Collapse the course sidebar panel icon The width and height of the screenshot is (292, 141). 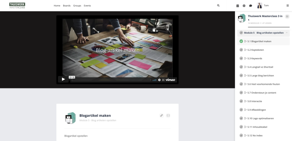287,16
